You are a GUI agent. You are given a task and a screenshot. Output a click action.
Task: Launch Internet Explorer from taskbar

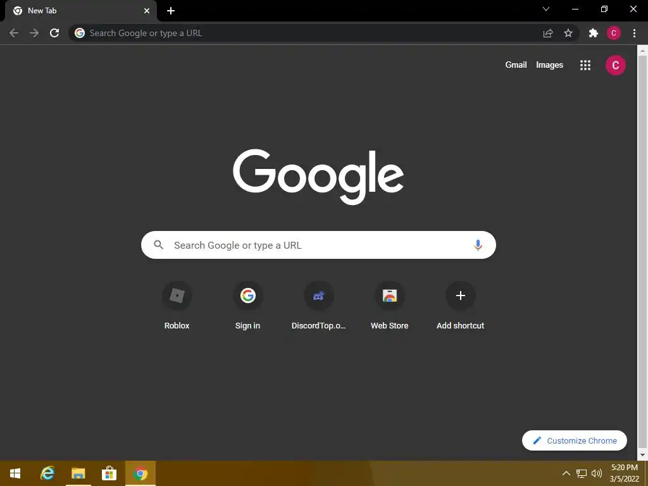point(47,473)
